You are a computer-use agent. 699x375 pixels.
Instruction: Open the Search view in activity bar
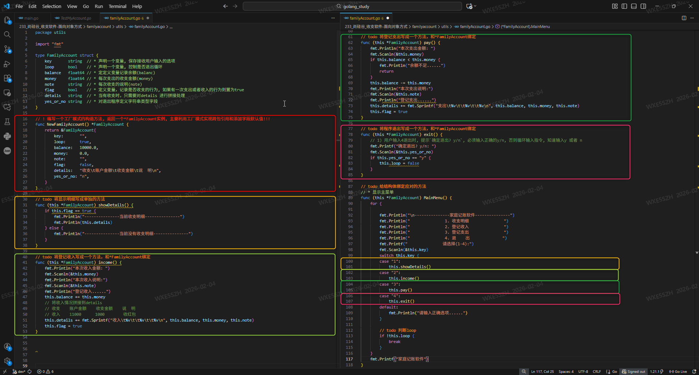(x=7, y=35)
